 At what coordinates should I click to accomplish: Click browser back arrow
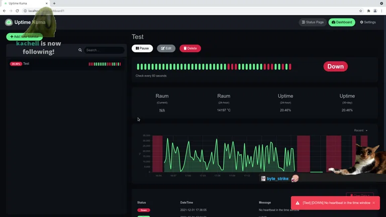tap(4, 11)
